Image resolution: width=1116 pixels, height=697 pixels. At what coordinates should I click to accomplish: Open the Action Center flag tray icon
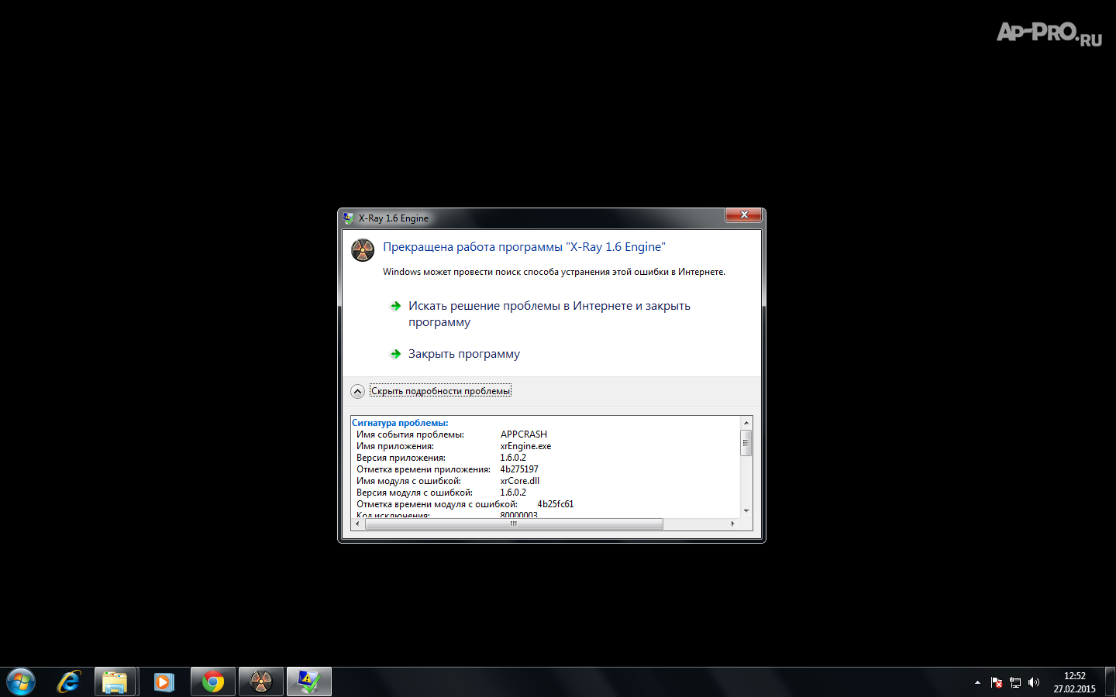[x=997, y=682]
